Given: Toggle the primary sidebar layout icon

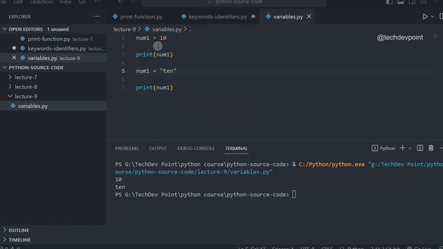Looking at the screenshot, I should (389, 1).
